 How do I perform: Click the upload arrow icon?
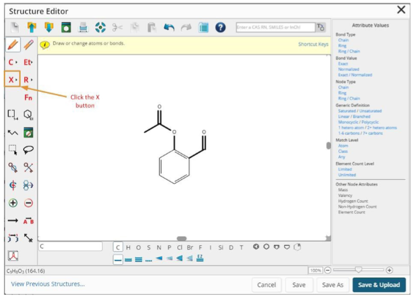click(31, 27)
